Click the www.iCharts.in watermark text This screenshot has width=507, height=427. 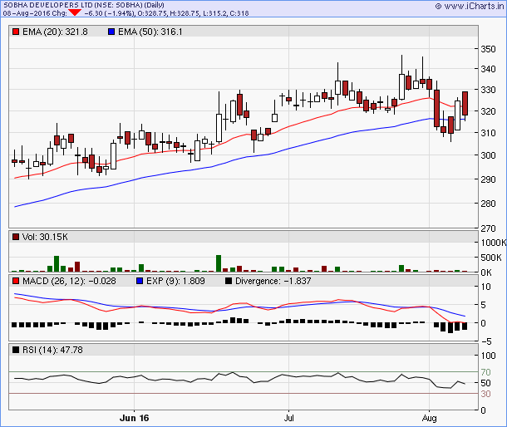point(473,6)
